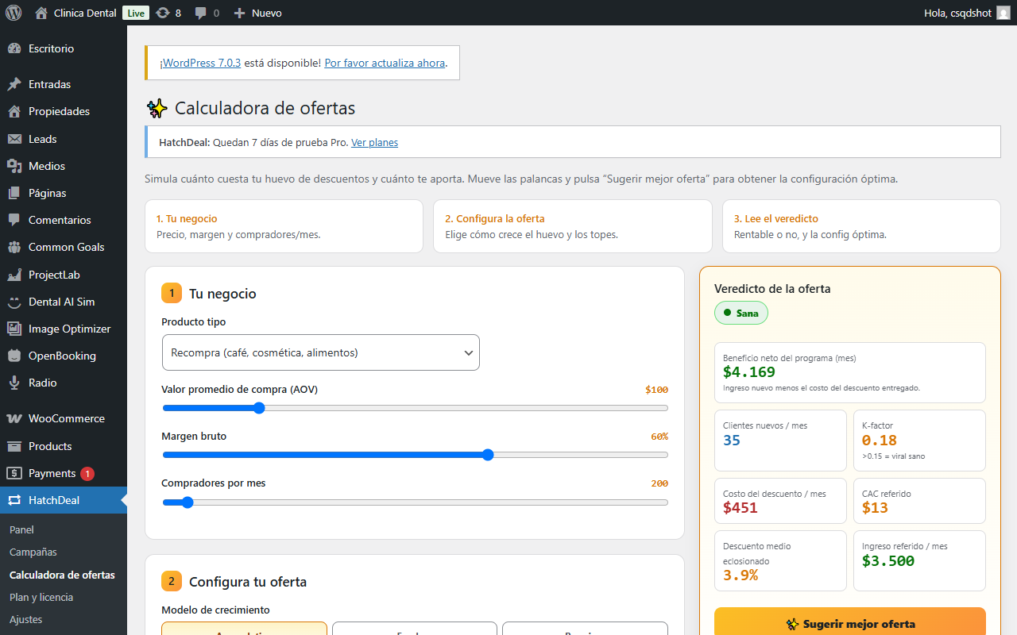
Task: Click user avatar beside Hola, csqdshot
Action: click(x=1003, y=13)
